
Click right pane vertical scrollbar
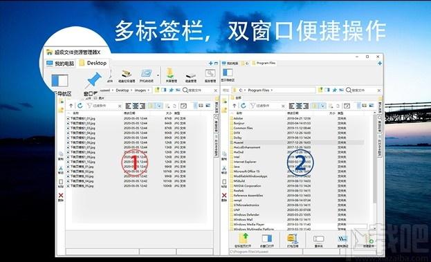[375, 159]
